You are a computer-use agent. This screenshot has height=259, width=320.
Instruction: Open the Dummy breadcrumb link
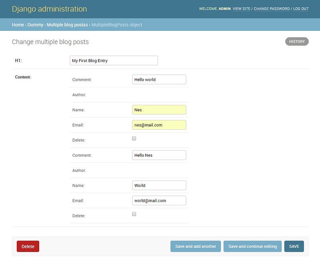(x=35, y=25)
